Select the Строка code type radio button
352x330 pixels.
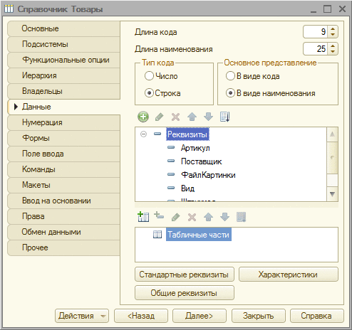pos(149,93)
